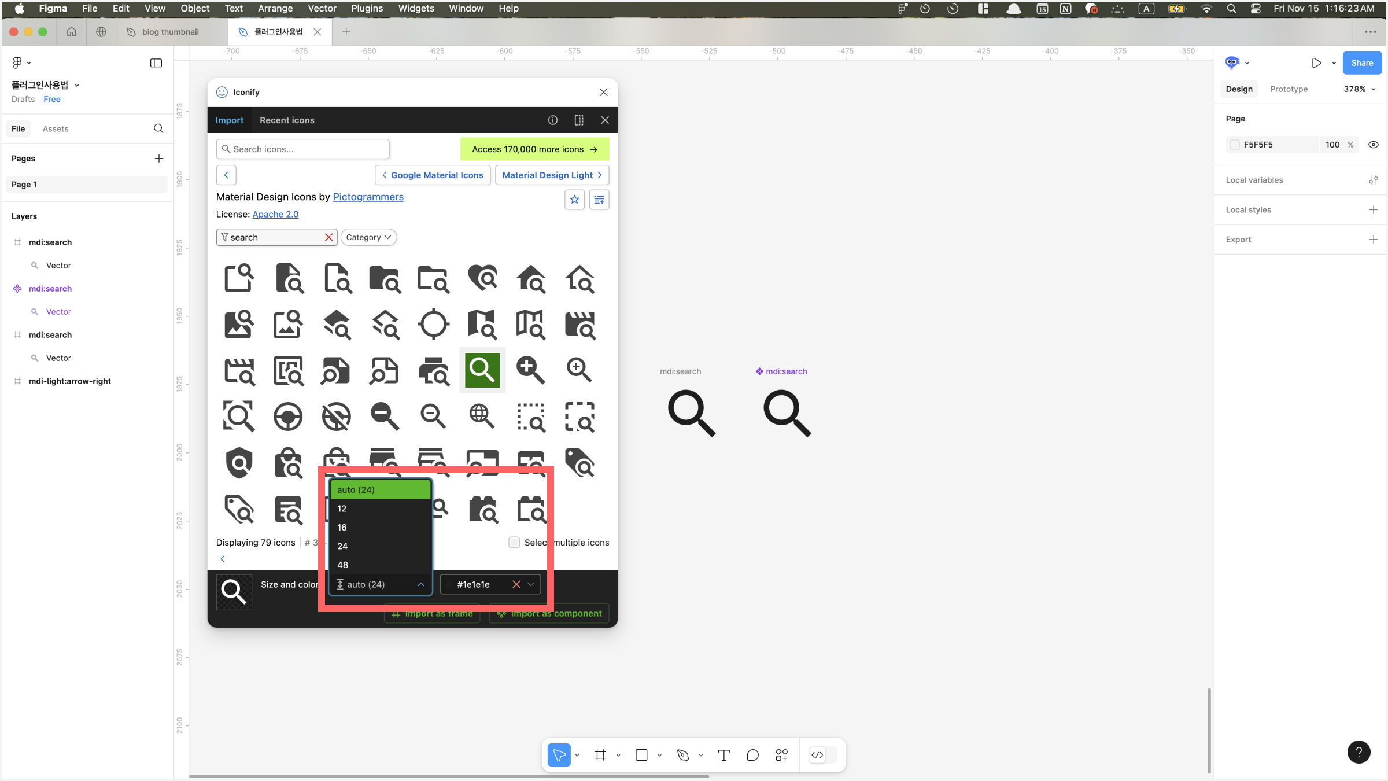Image resolution: width=1388 pixels, height=781 pixels.
Task: Toggle Iconify layout icon in header
Action: (579, 120)
